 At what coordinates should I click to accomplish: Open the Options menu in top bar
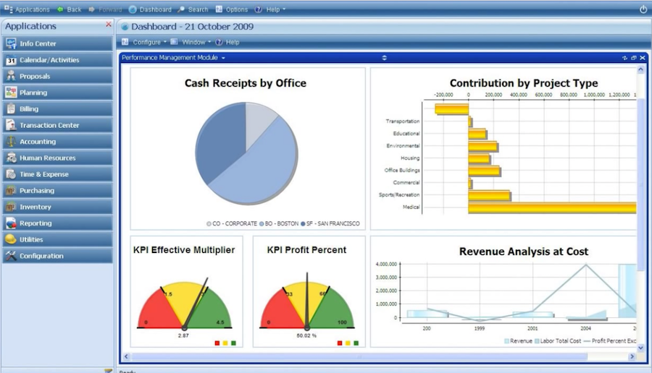click(x=232, y=9)
